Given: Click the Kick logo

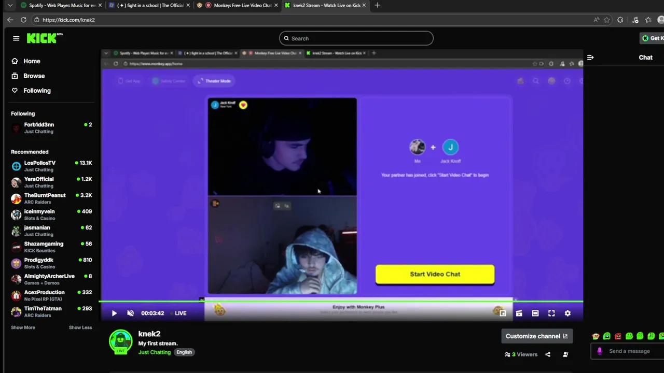Looking at the screenshot, I should (x=45, y=38).
